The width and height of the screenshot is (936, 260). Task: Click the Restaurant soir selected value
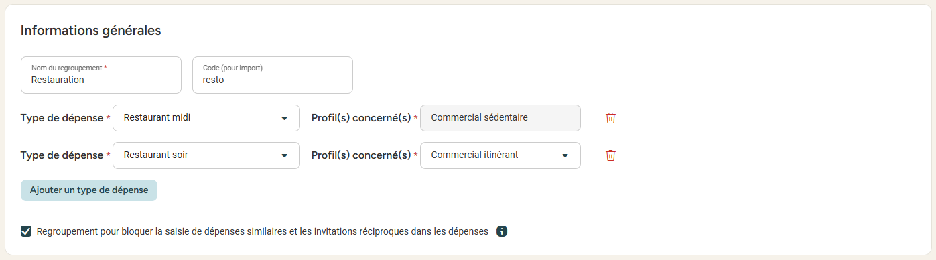click(156, 155)
